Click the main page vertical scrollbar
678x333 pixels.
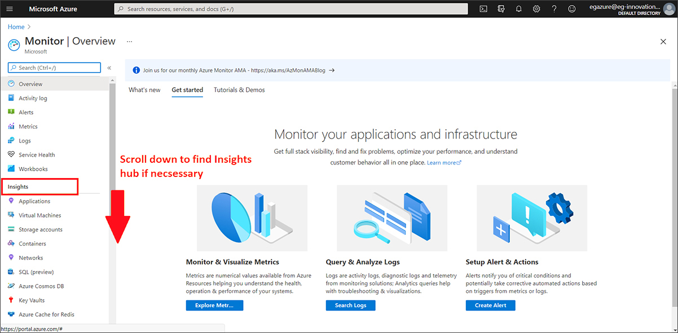[x=675, y=198]
